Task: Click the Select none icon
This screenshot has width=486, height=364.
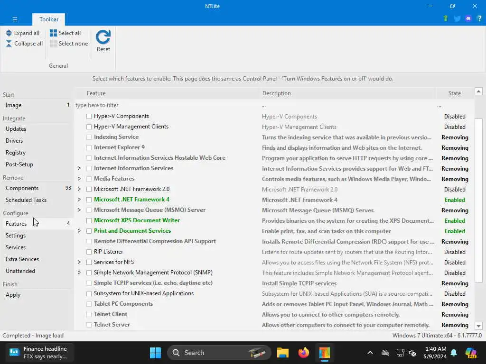Action: click(53, 44)
